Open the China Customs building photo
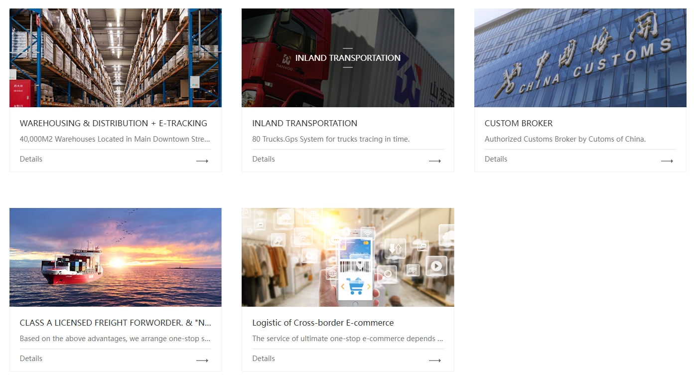This screenshot has height=384, width=697. (x=580, y=58)
